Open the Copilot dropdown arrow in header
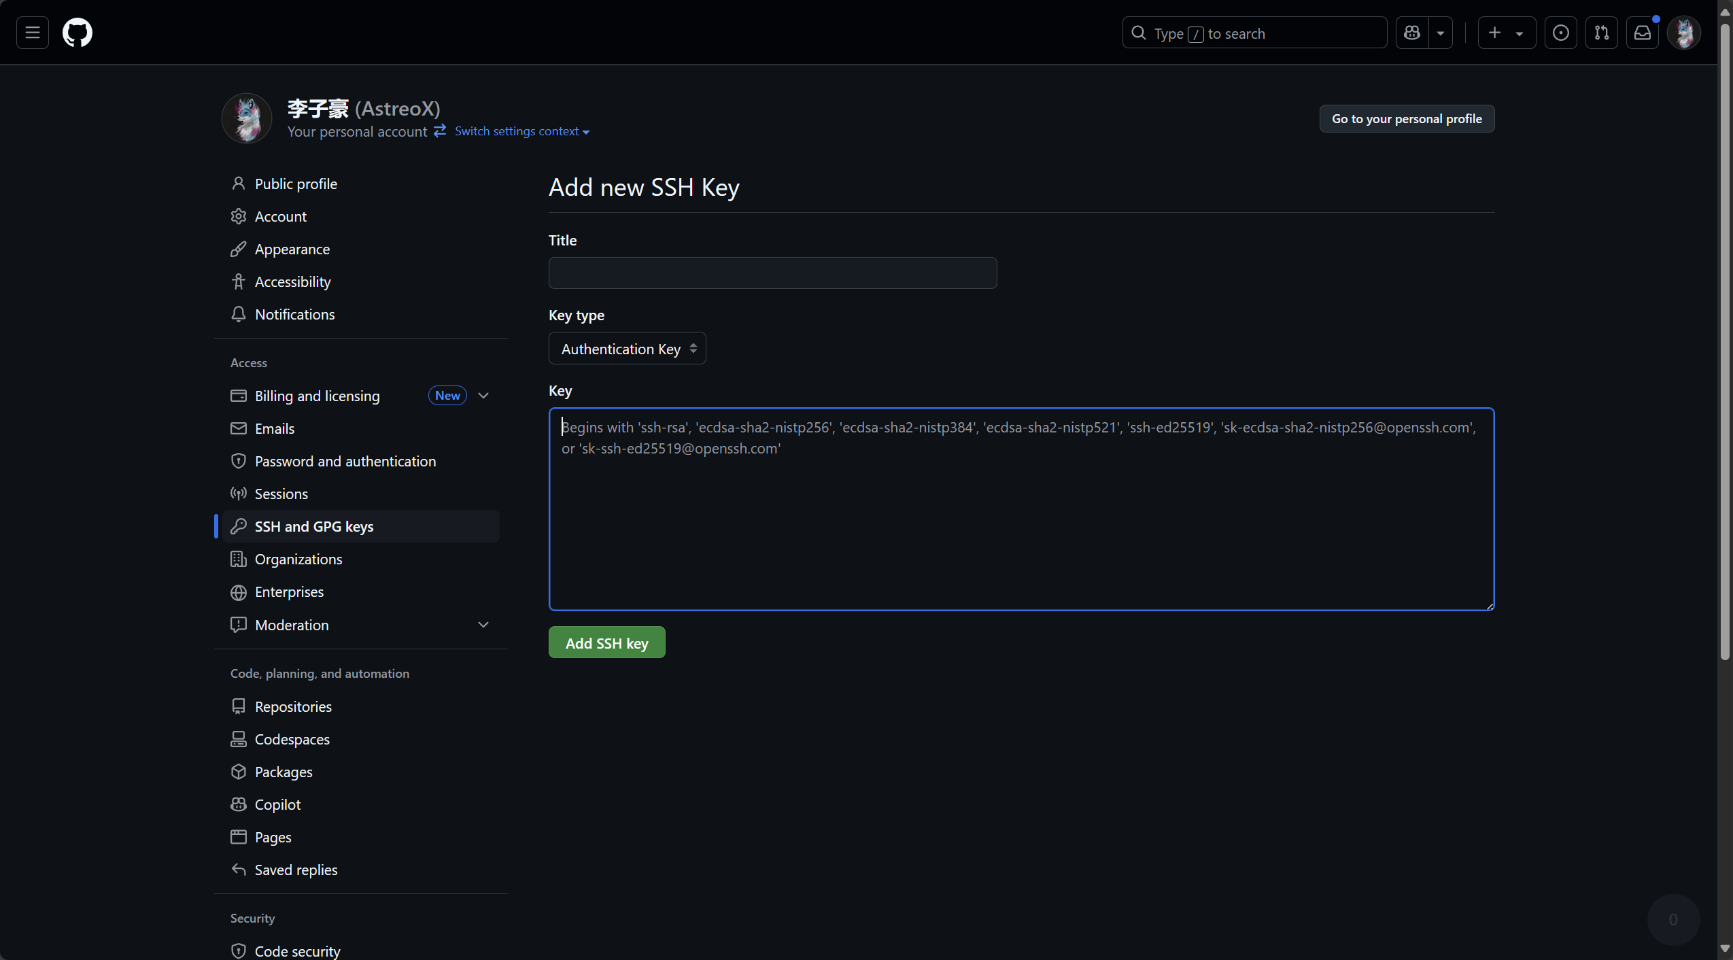This screenshot has height=960, width=1733. click(1440, 33)
